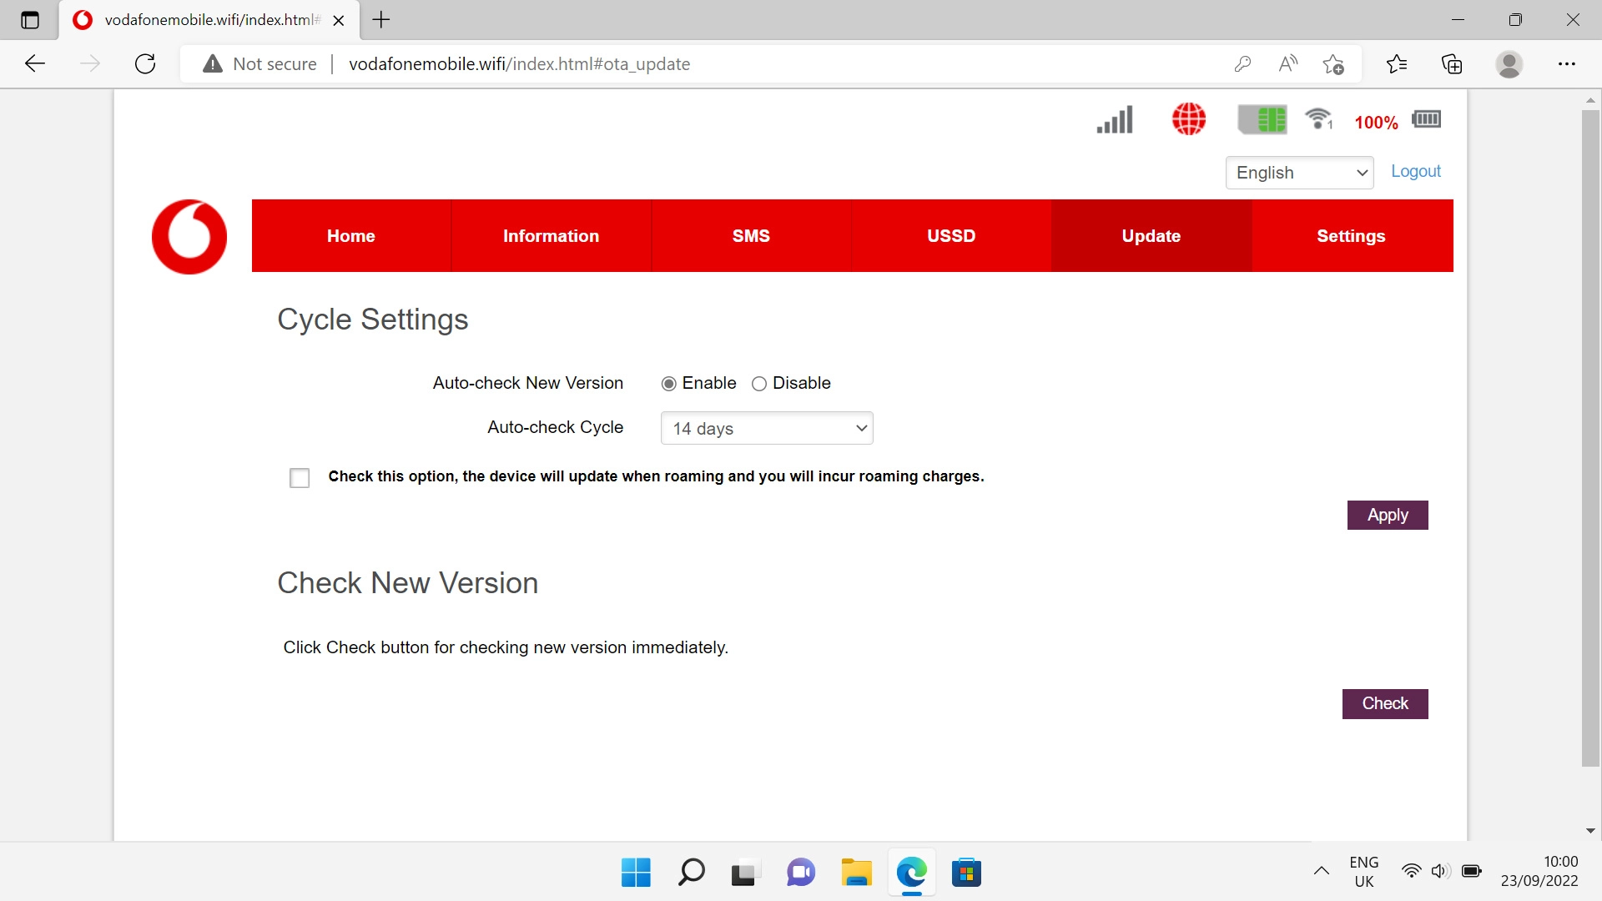
Task: Click the red globe roaming icon
Action: [x=1188, y=119]
